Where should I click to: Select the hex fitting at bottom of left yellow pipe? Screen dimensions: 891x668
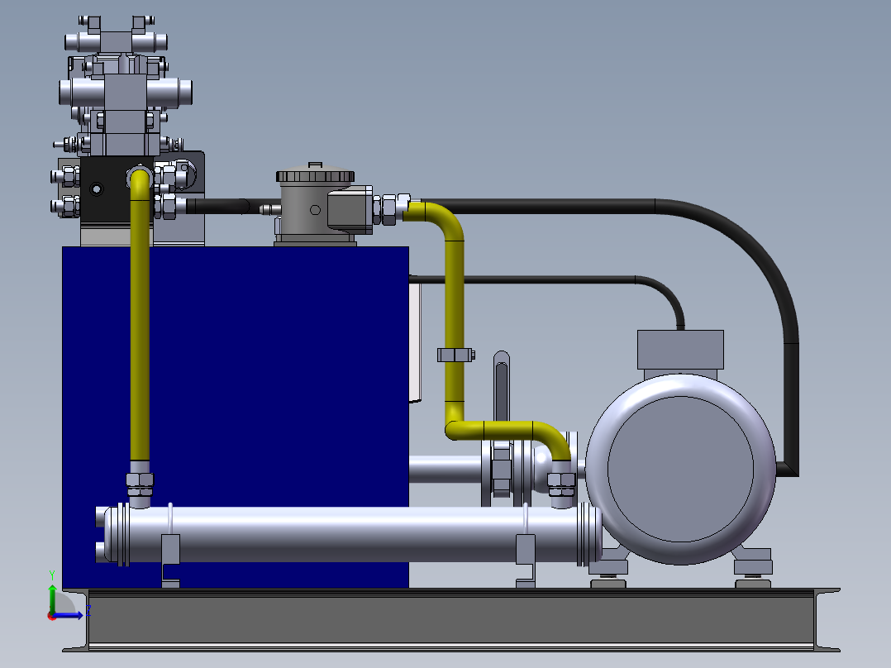140,484
